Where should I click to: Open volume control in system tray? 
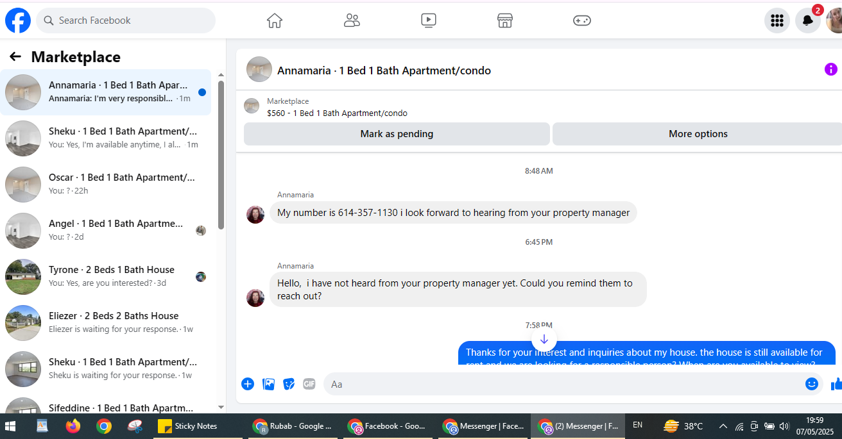click(x=784, y=426)
